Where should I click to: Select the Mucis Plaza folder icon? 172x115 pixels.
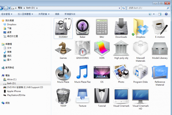pyautogui.click(x=63, y=72)
